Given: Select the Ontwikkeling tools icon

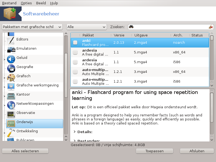Looking at the screenshot, I should pos(11,132).
